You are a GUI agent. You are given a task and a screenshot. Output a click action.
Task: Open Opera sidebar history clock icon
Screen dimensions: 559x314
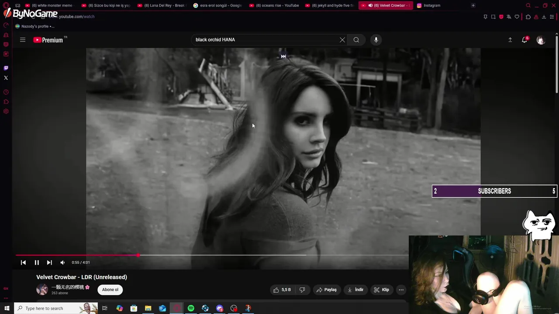6,92
